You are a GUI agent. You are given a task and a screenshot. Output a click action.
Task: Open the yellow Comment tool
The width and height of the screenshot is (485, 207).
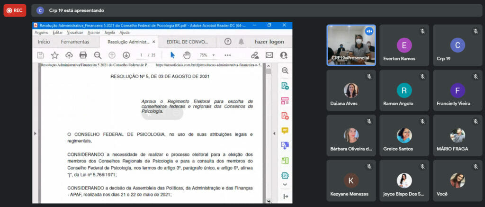285,131
